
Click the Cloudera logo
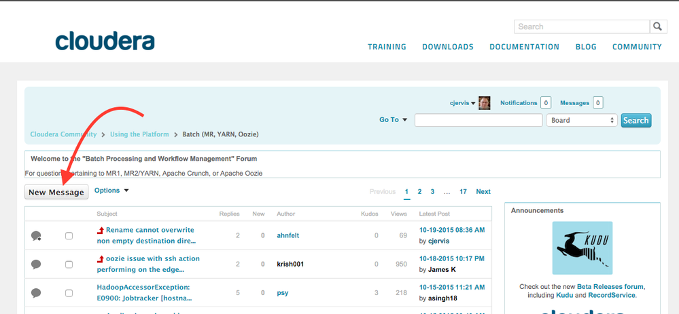pyautogui.click(x=105, y=41)
